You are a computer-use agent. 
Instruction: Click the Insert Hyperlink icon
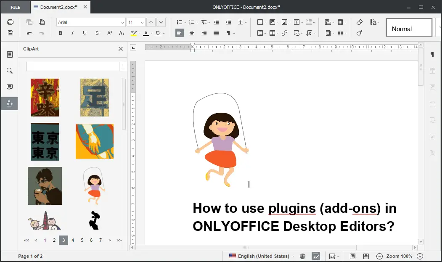[284, 33]
